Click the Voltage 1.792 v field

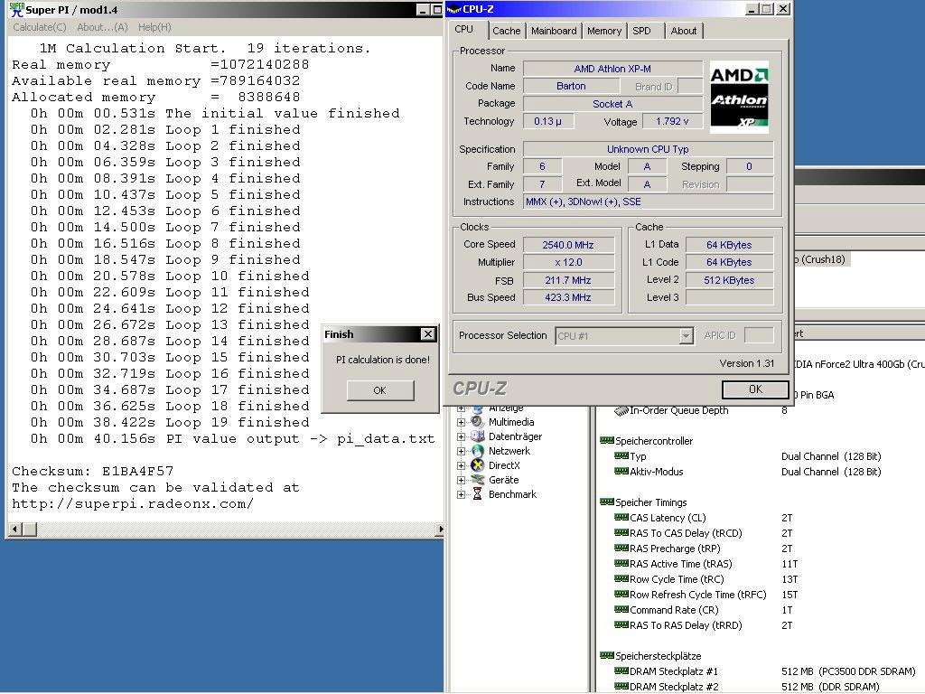point(672,121)
